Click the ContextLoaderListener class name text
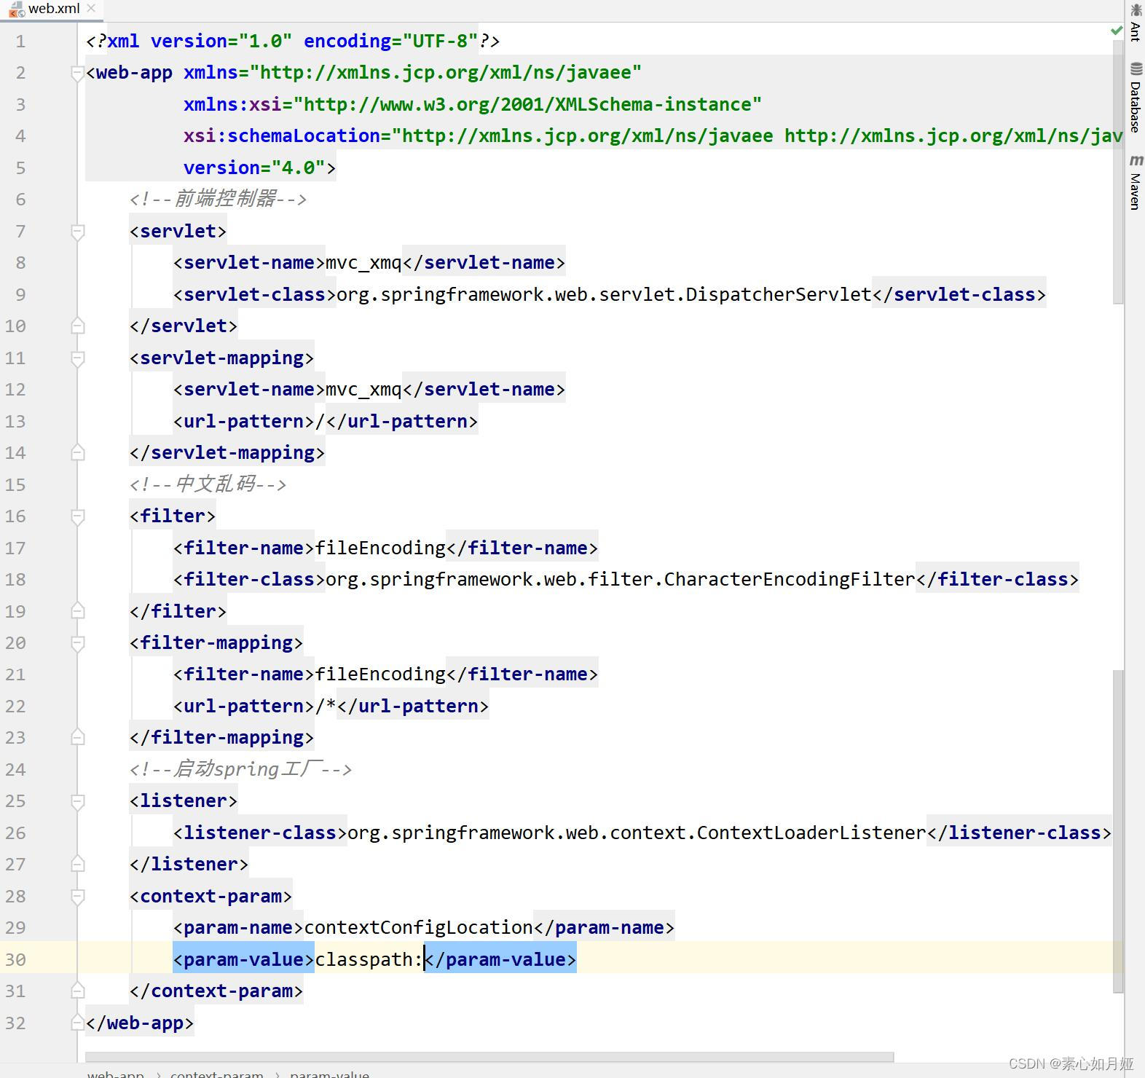The image size is (1145, 1078). (811, 833)
